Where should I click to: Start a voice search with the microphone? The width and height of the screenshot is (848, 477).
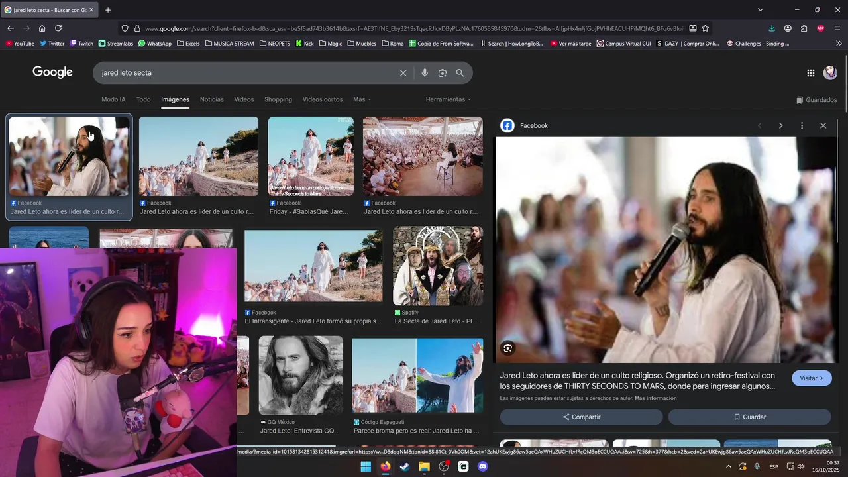pos(425,73)
